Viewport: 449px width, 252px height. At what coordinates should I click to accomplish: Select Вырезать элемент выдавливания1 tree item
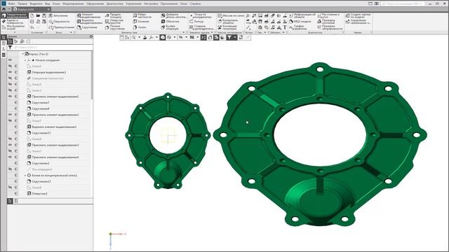[x=52, y=127]
